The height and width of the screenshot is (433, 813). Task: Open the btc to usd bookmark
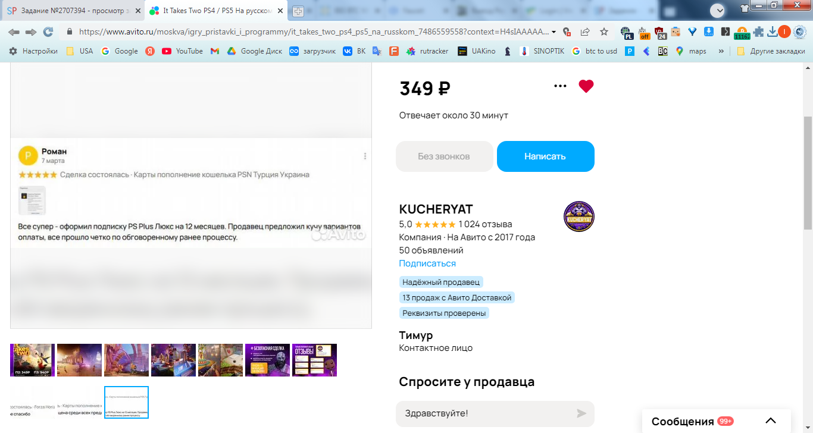(x=595, y=51)
